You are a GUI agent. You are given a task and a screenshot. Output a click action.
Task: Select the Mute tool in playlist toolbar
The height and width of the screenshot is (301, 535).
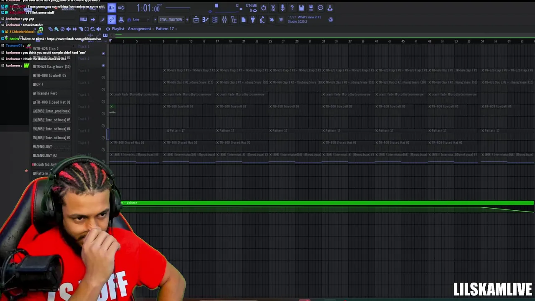69,29
